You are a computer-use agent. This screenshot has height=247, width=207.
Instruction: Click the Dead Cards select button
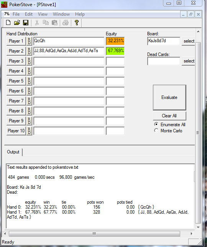tap(188, 61)
